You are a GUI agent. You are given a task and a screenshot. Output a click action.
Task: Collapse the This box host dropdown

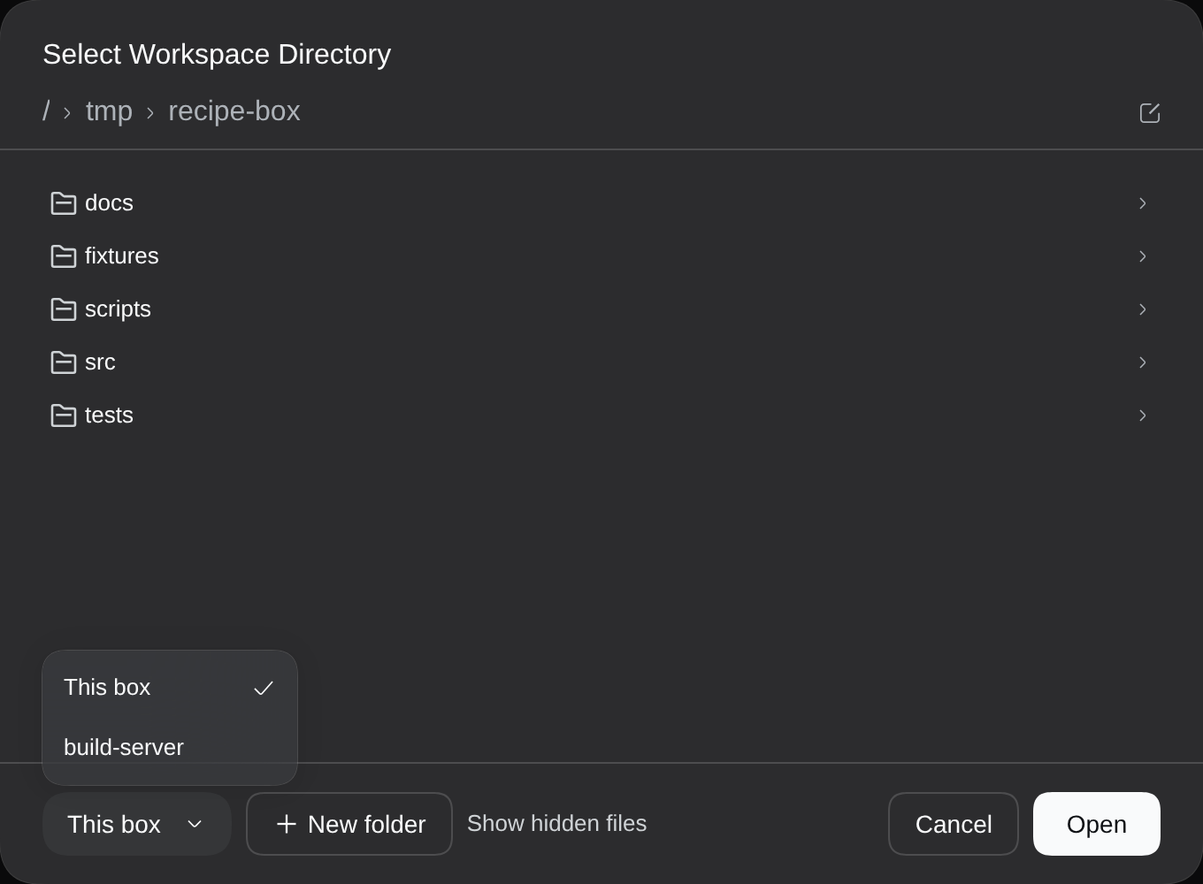[x=137, y=824]
